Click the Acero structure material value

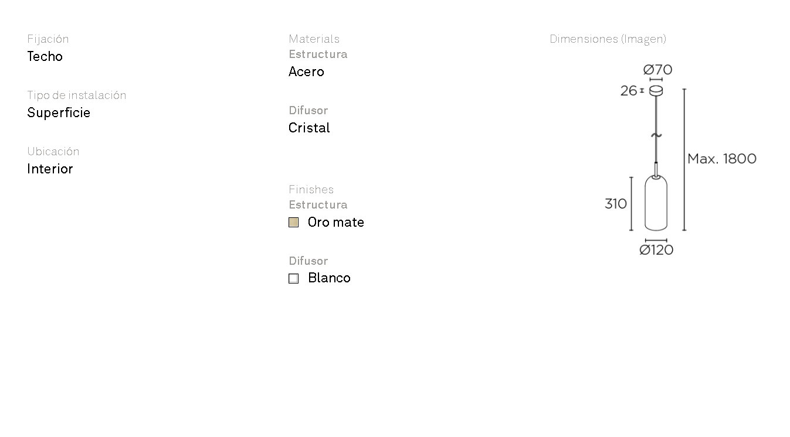click(x=306, y=72)
